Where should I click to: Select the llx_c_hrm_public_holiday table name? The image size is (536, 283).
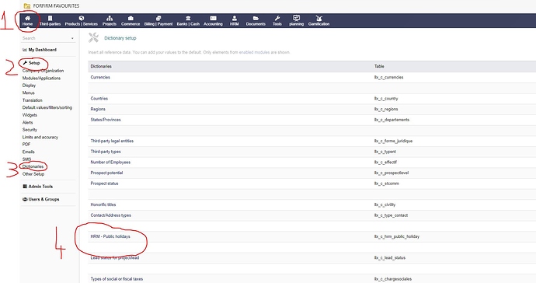click(x=397, y=236)
